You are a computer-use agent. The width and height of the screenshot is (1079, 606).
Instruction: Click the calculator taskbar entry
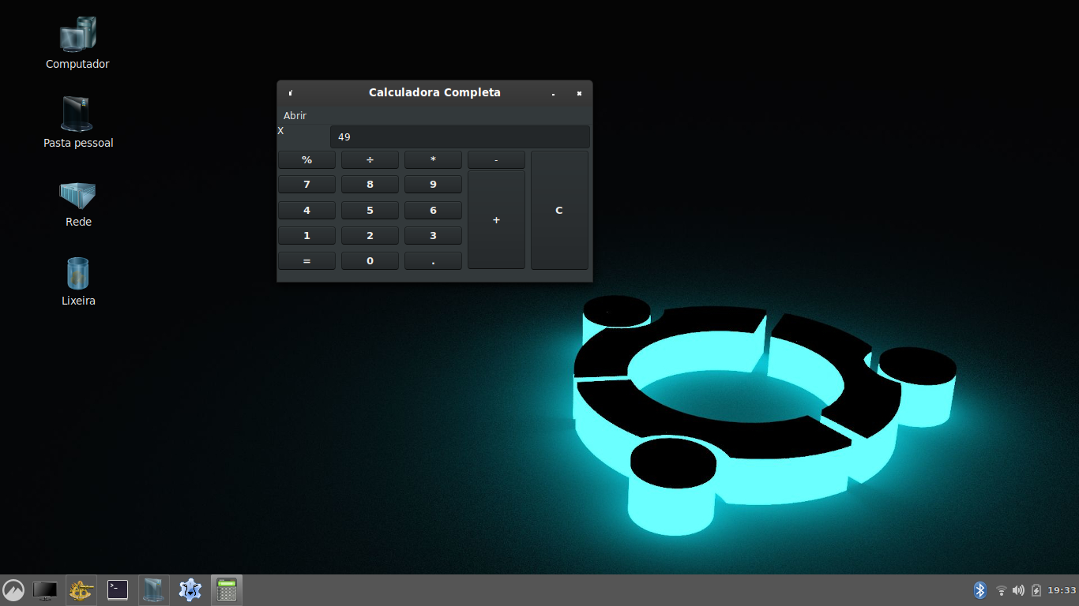227,590
